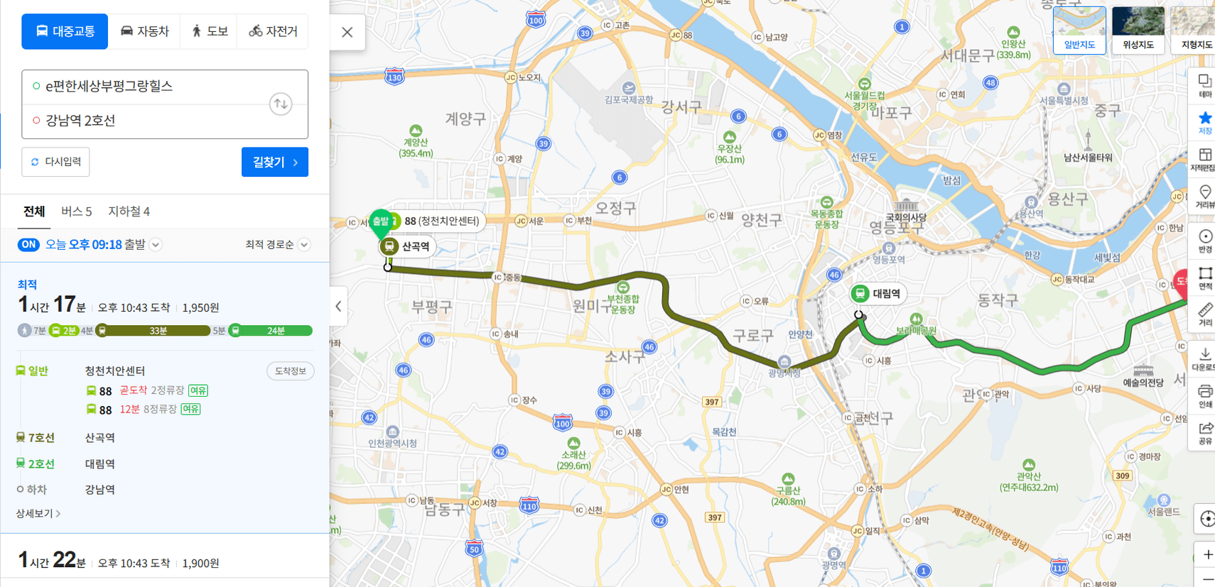Open the departure time dropdown arrow
Viewport: 1215px width, 587px height.
point(156,245)
